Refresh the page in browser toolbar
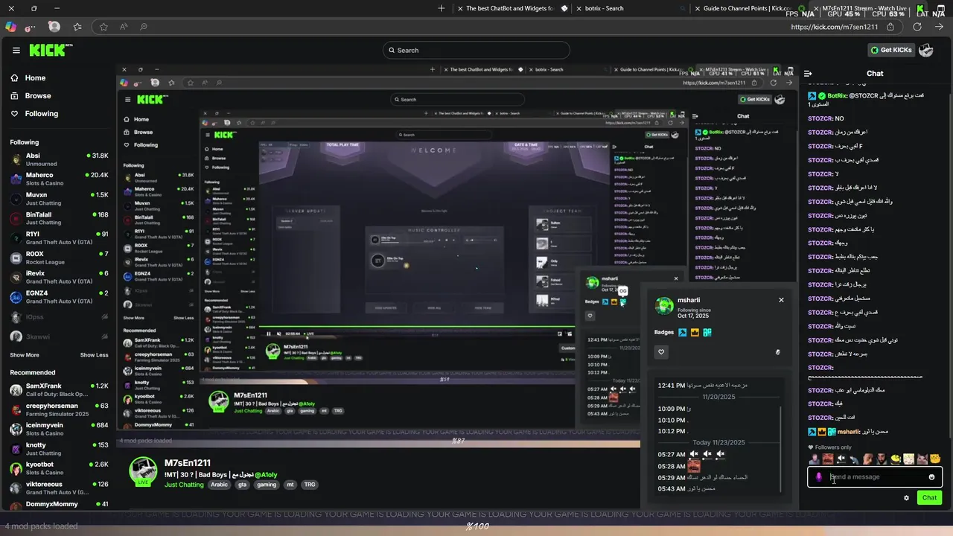Image resolution: width=953 pixels, height=536 pixels. pyautogui.click(x=917, y=27)
